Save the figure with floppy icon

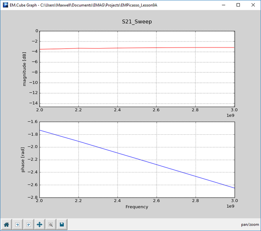pyautogui.click(x=62, y=224)
